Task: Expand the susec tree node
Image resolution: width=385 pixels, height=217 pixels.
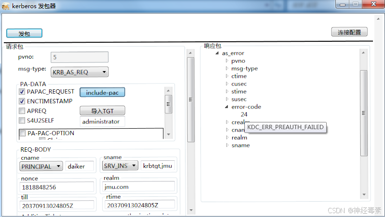Action: [x=227, y=99]
